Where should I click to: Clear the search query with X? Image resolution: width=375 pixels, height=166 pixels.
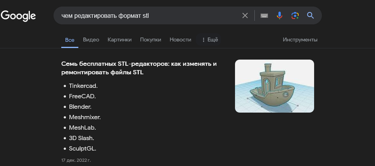coord(245,15)
